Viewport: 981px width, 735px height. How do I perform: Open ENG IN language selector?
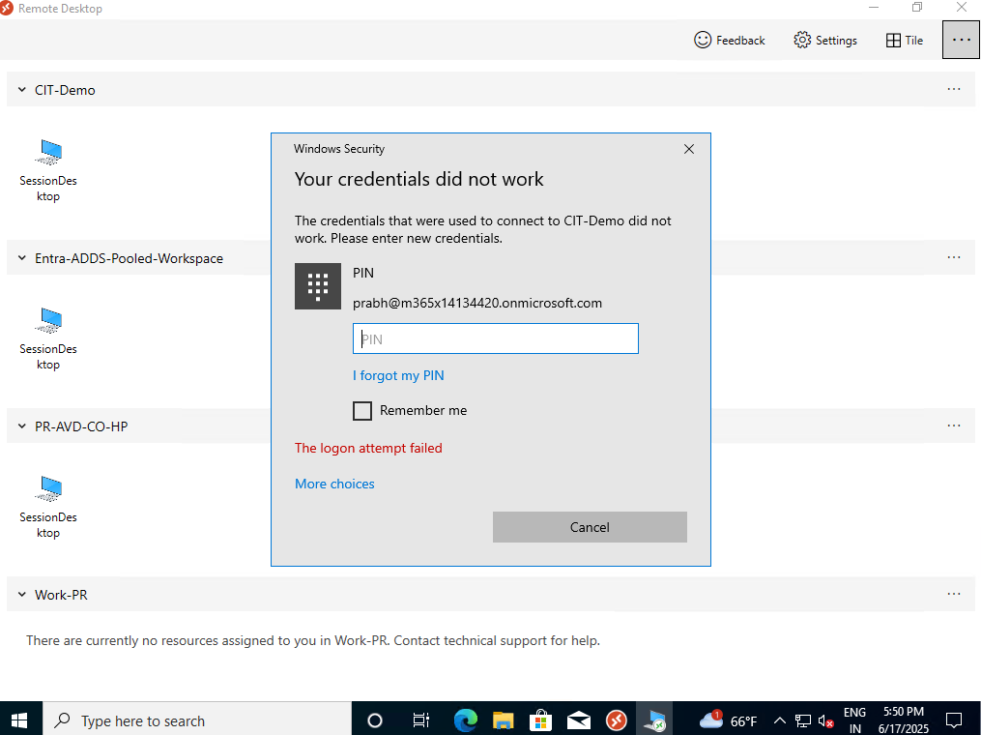[854, 720]
